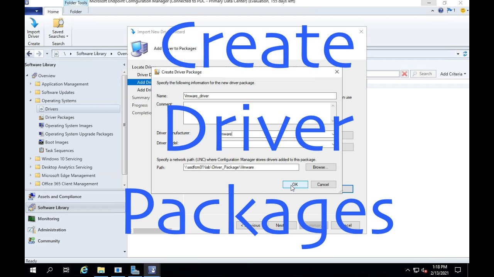Image resolution: width=494 pixels, height=277 pixels.
Task: Select the Folder Tools contextual tab
Action: [x=76, y=3]
